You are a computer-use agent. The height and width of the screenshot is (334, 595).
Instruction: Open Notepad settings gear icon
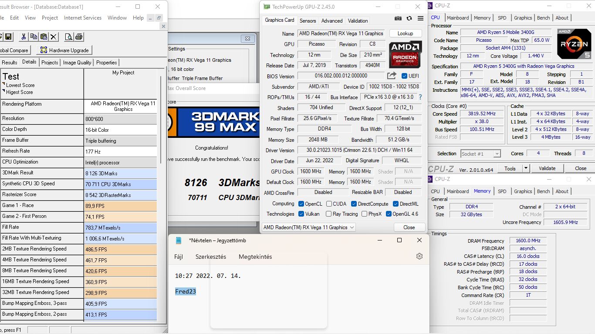coord(419,256)
